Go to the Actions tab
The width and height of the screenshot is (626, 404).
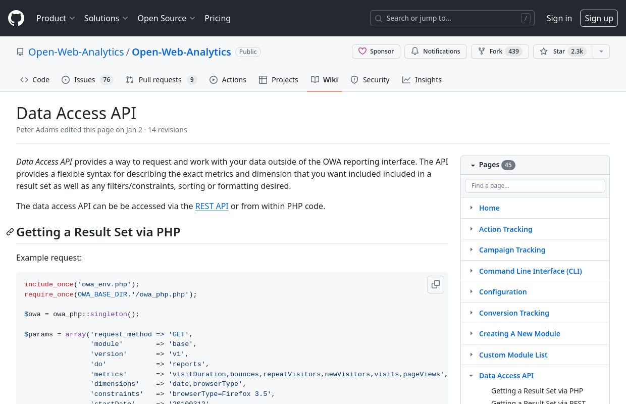[228, 80]
